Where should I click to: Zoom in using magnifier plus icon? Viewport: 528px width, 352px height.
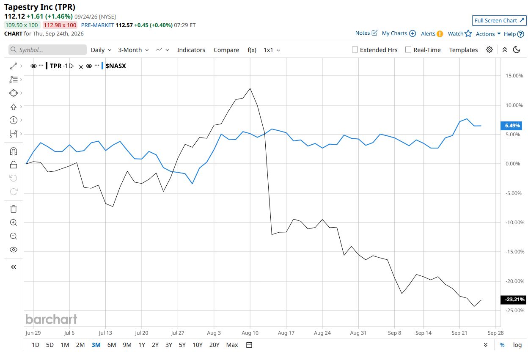[14, 223]
